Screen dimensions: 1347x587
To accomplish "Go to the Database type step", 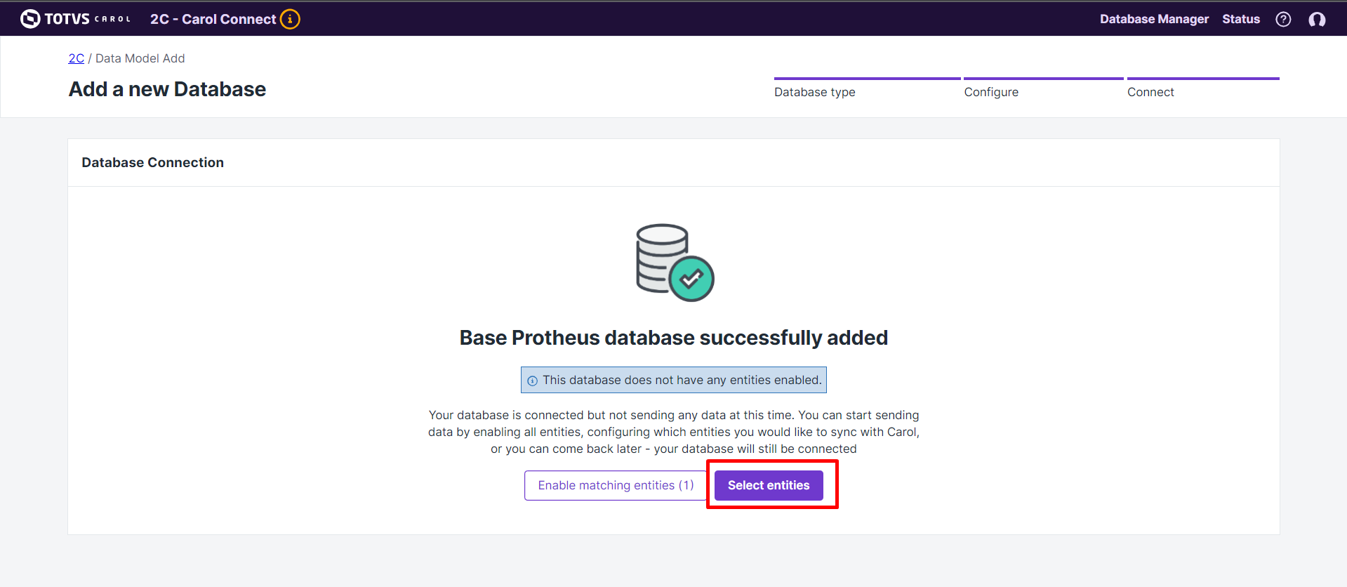I will pos(814,92).
